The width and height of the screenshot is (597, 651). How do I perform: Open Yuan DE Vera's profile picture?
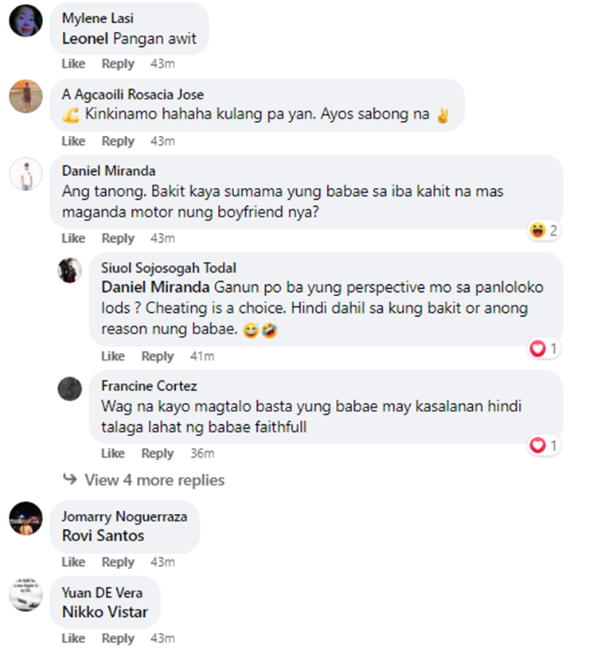point(25,594)
